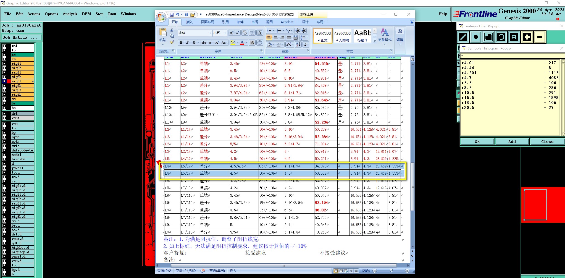
Task: Align paragraph text right
Action: click(282, 38)
